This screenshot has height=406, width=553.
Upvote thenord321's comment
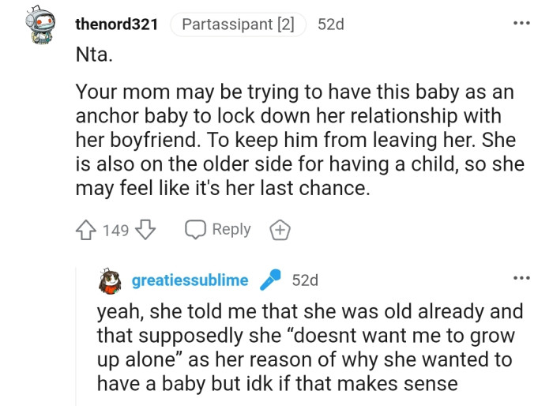(86, 230)
